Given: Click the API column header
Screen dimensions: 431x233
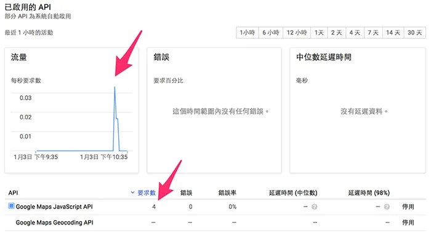Looking at the screenshot, I should point(13,193).
